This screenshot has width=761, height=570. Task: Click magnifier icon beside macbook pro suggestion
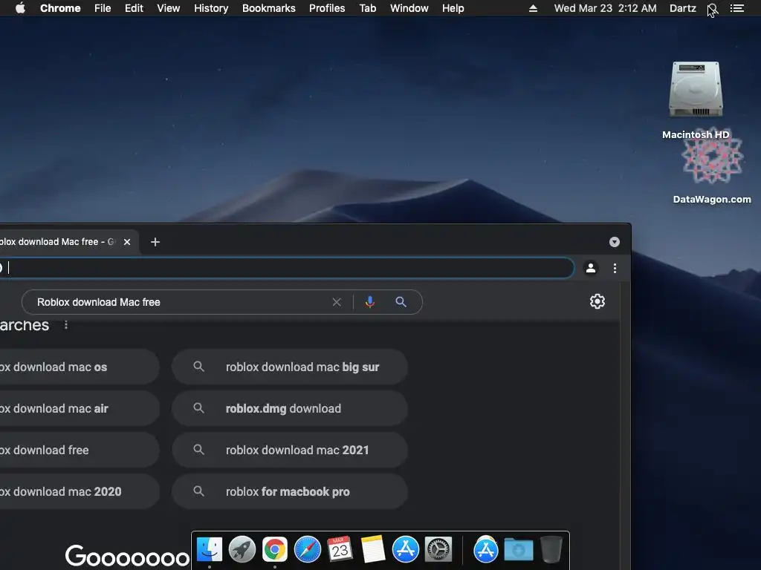pos(198,491)
